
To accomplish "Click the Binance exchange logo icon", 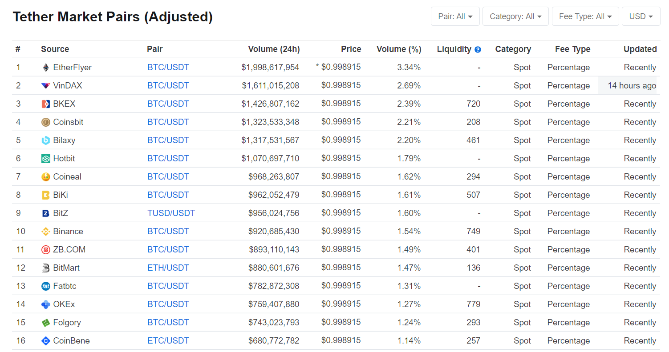I will click(x=45, y=232).
